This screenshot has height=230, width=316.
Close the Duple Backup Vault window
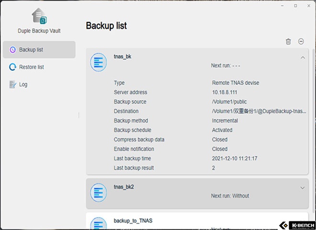tap(309, 6)
